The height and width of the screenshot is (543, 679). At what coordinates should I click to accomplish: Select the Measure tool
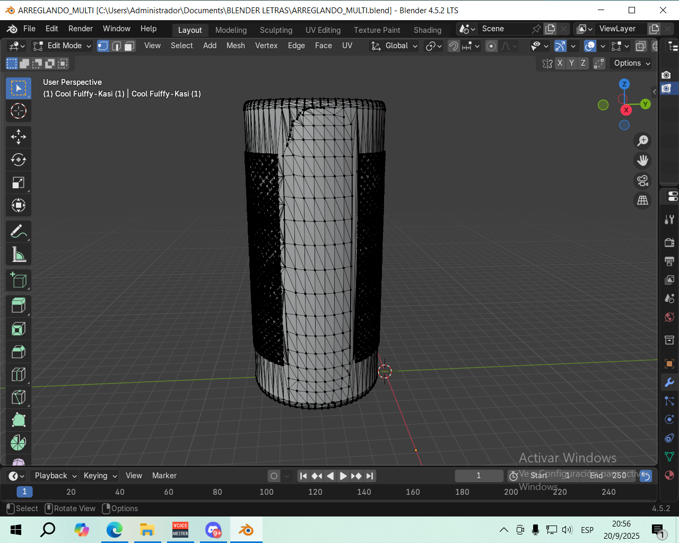tap(19, 255)
